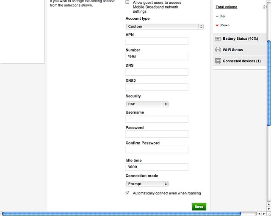
Task: Open the Account type Custom dropdown
Action: pyautogui.click(x=165, y=26)
